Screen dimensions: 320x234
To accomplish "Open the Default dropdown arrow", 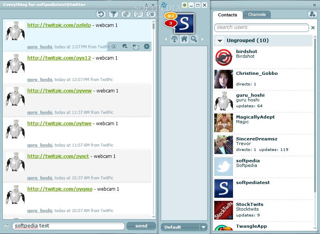I will pyautogui.click(x=203, y=227).
